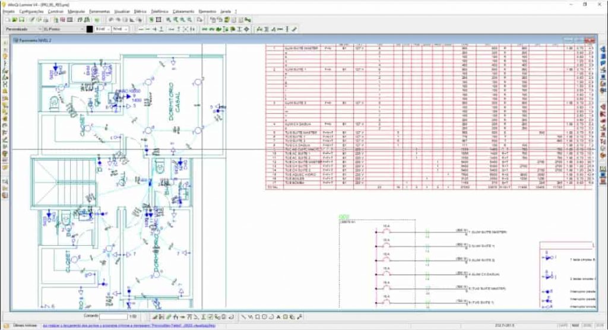Click the green QD2 panel label
608x330 pixels.
click(x=344, y=217)
